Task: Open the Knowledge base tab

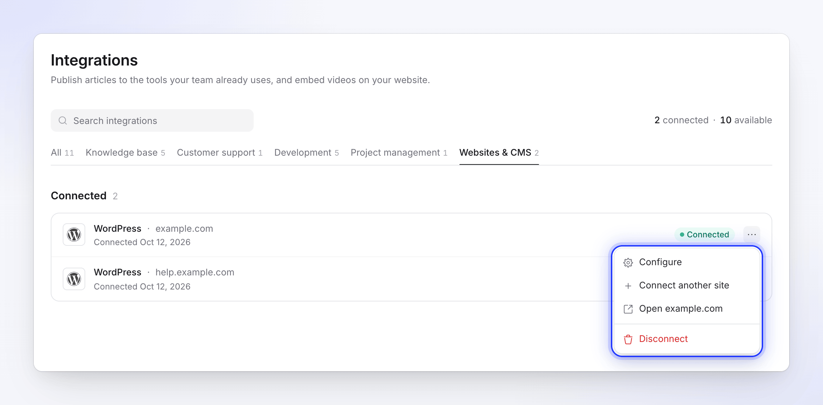Action: pyautogui.click(x=125, y=152)
